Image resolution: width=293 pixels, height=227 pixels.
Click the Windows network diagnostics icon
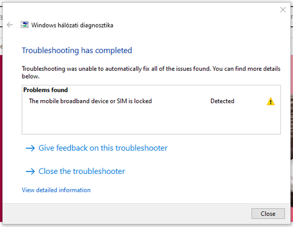click(x=24, y=25)
